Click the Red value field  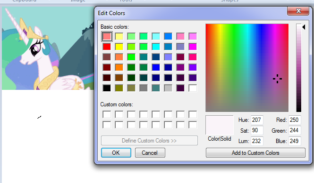point(295,120)
